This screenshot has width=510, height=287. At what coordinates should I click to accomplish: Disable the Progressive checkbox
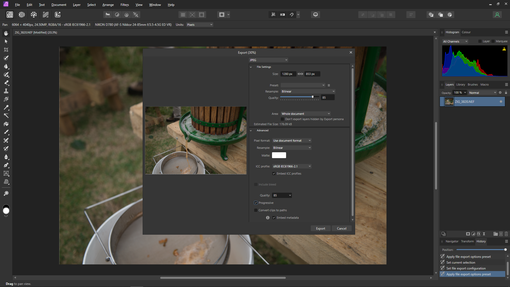(256, 203)
